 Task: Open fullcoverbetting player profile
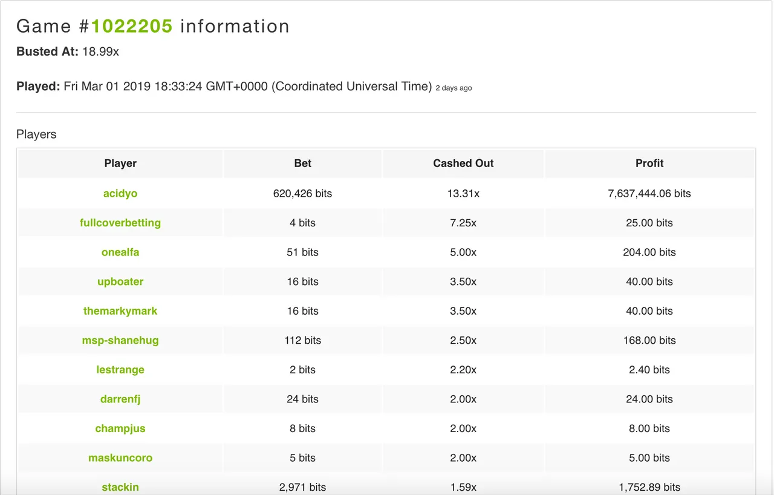click(120, 223)
